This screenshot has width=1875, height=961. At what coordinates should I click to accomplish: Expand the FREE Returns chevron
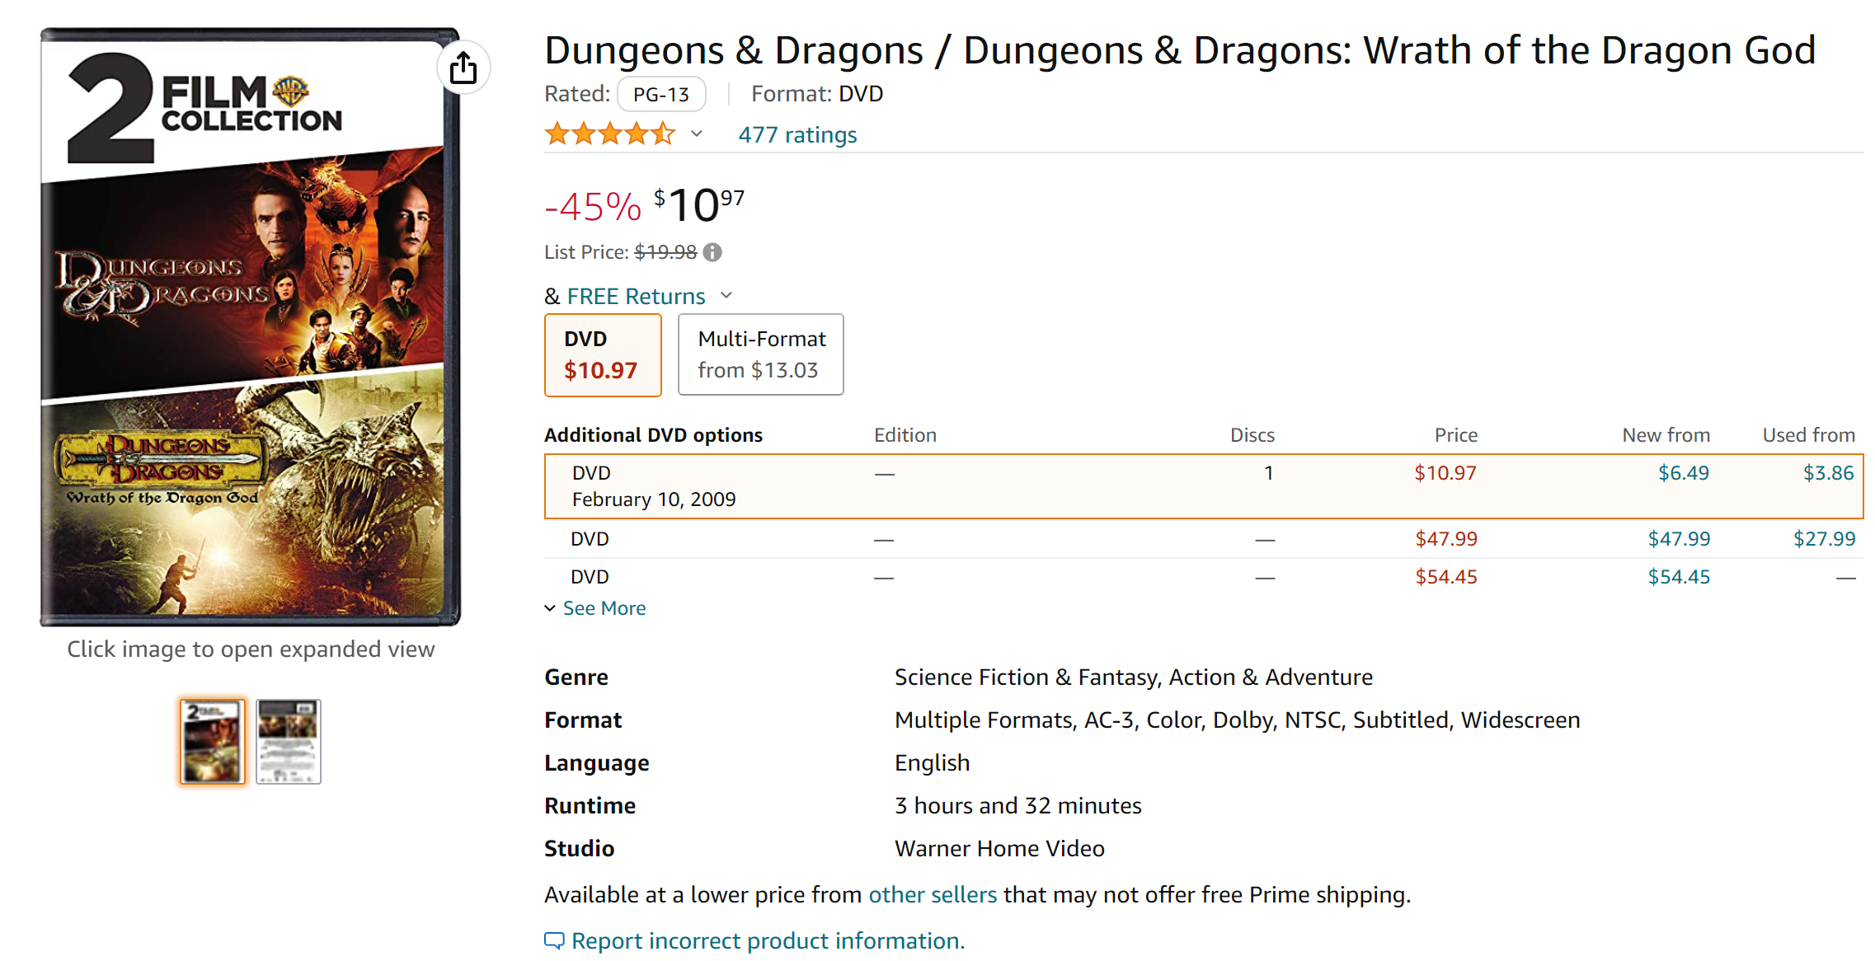pyautogui.click(x=726, y=296)
